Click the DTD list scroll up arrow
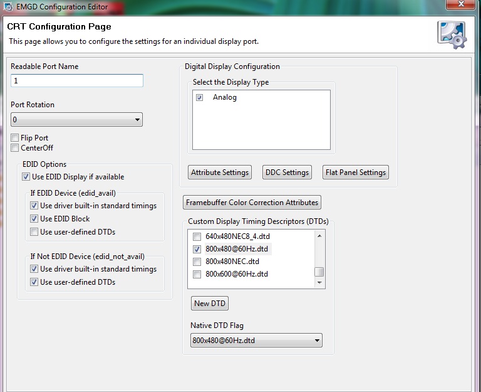Image resolution: width=481 pixels, height=392 pixels. click(319, 236)
